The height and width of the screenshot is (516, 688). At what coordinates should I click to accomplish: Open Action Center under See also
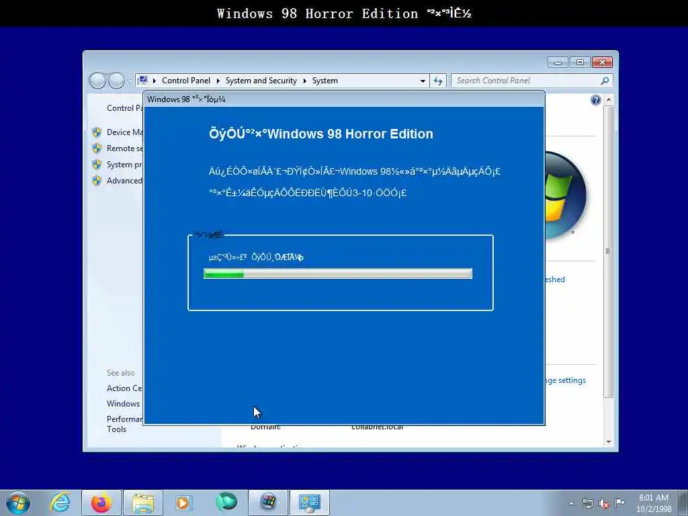point(124,388)
